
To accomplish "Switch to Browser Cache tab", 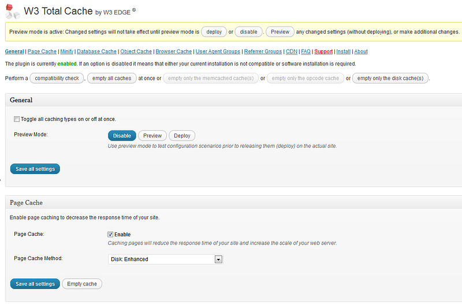I will (x=173, y=51).
